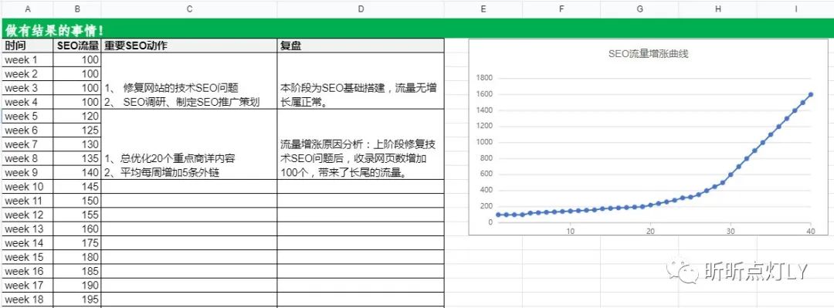Click the traffic value 180 for week 15
The image size is (834, 308).
[78, 258]
